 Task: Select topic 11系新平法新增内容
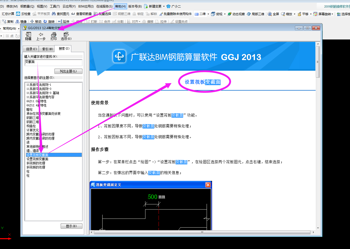[x=40, y=97]
